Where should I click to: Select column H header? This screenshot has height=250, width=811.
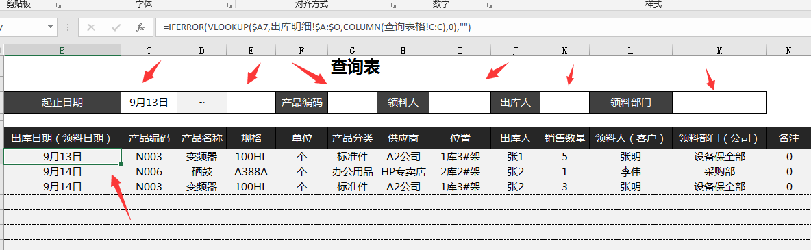403,50
